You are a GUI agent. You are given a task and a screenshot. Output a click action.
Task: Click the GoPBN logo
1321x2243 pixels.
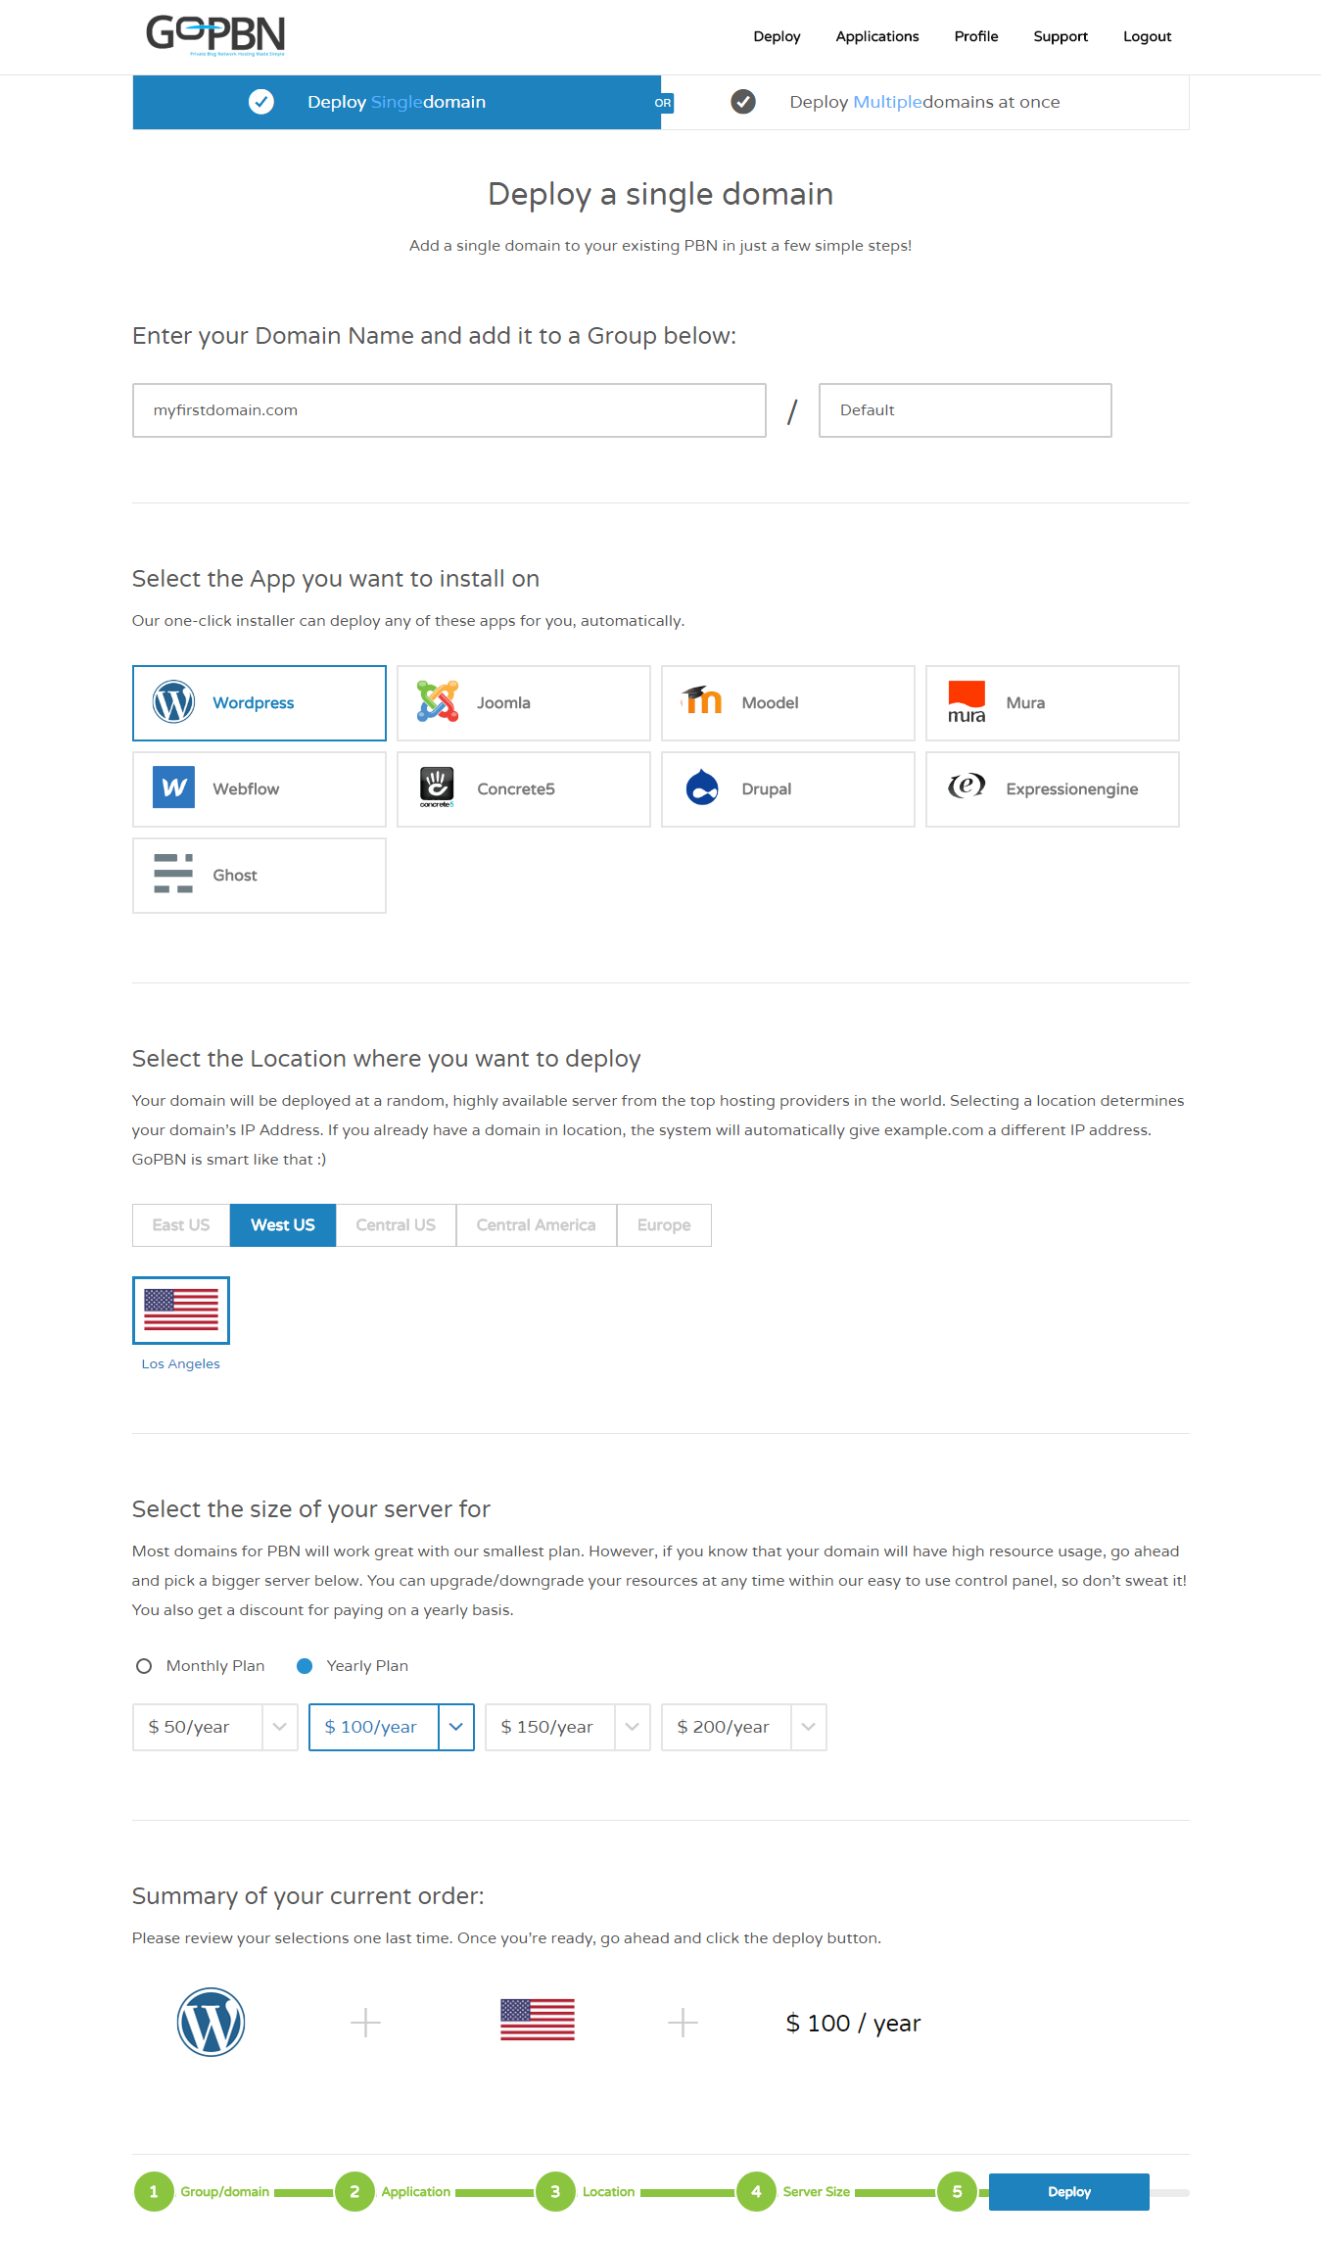pos(215,35)
